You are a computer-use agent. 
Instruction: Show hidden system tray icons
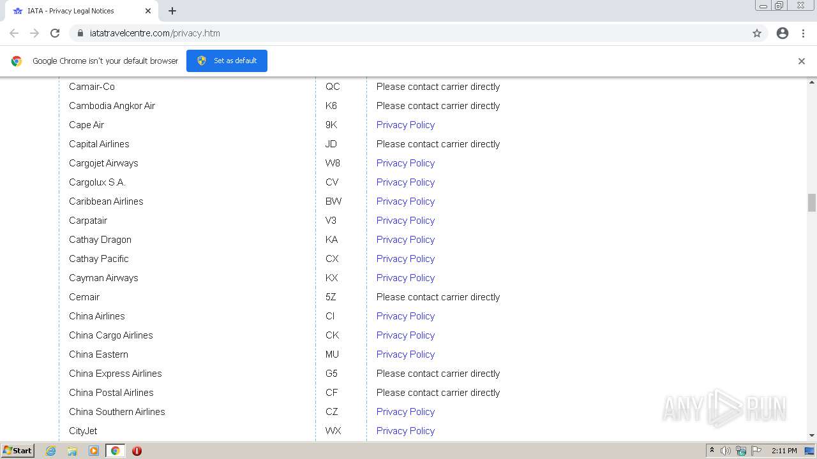[712, 451]
